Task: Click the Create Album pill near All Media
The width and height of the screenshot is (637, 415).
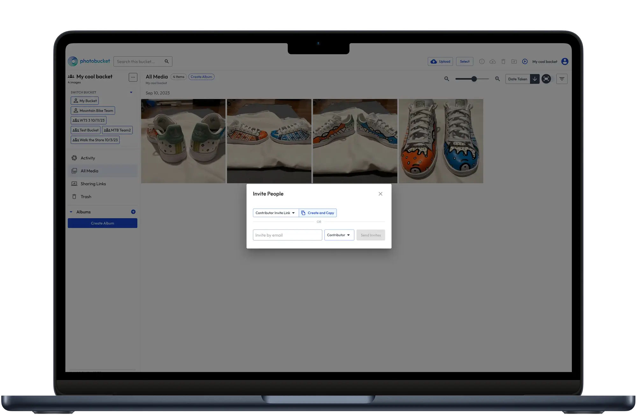Action: [x=201, y=77]
